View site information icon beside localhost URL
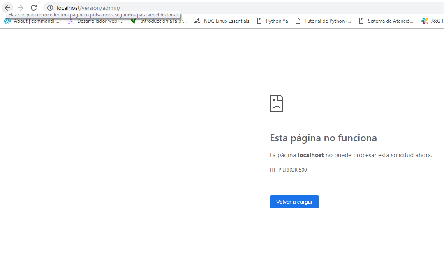This screenshot has width=444, height=280. (x=50, y=8)
